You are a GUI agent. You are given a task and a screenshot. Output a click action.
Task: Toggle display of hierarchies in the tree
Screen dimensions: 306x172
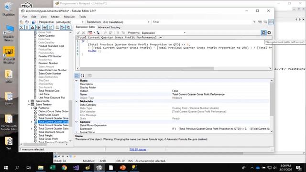33,27
